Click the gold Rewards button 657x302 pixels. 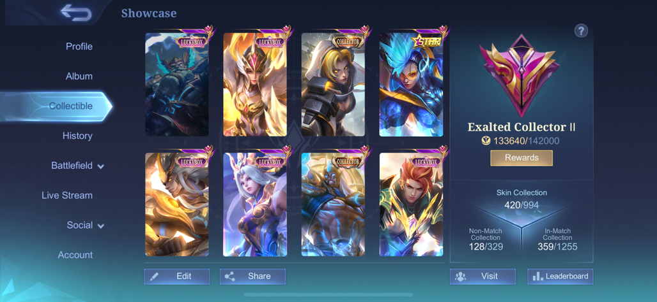click(x=522, y=158)
